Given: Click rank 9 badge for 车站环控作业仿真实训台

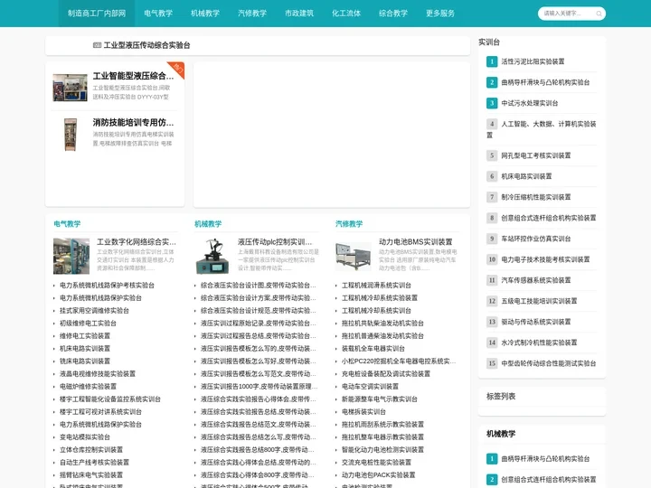Looking at the screenshot, I should (x=492, y=239).
